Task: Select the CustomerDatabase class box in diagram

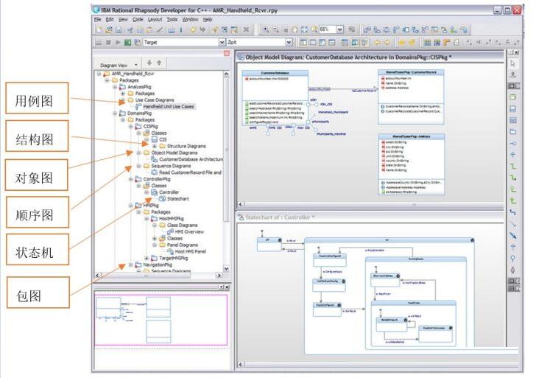Action: coord(275,98)
